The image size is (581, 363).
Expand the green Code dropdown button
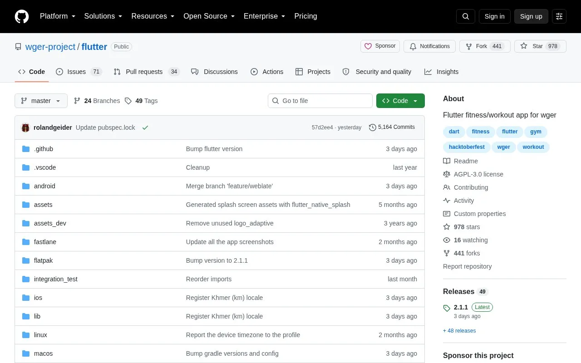coord(400,101)
